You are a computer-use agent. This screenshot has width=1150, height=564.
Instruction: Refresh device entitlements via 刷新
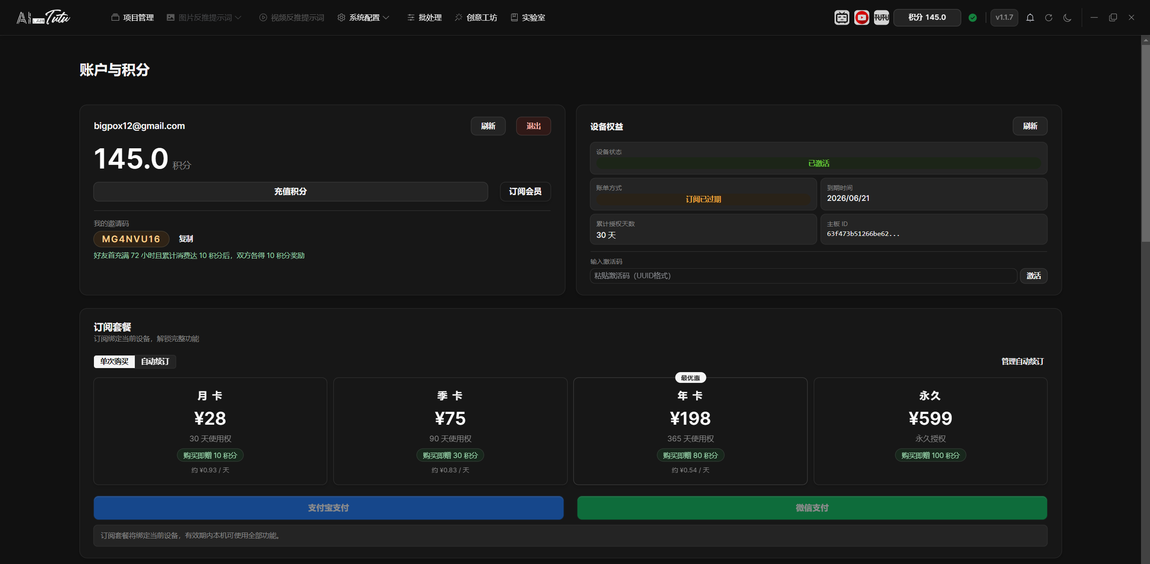pos(1030,126)
